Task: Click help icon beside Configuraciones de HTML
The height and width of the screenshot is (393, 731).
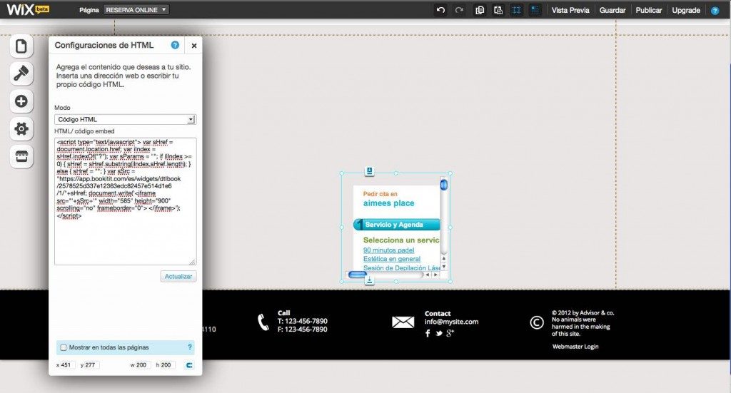Action: [175, 45]
